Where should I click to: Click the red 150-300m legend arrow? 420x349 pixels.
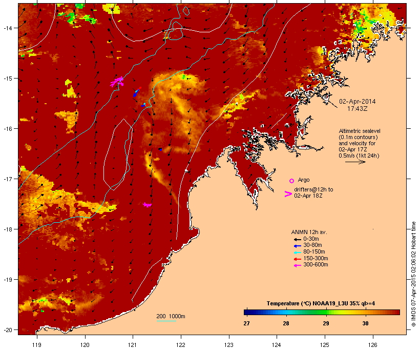pyautogui.click(x=297, y=259)
